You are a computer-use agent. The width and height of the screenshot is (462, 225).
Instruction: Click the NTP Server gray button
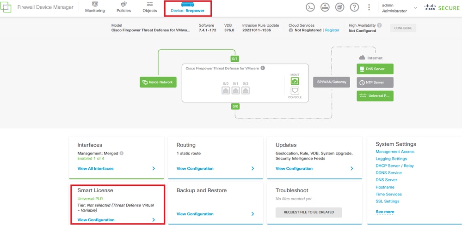(375, 83)
